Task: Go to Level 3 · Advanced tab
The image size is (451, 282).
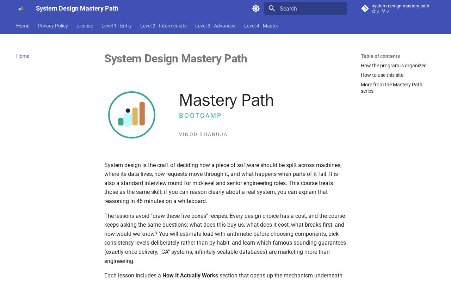Action: [x=215, y=26]
